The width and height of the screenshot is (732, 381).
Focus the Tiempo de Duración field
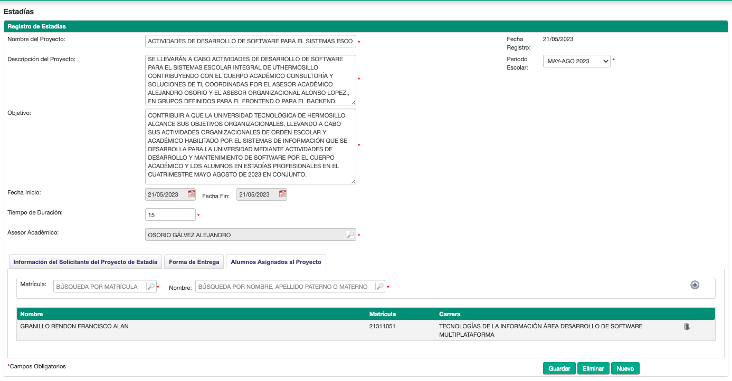pos(170,215)
